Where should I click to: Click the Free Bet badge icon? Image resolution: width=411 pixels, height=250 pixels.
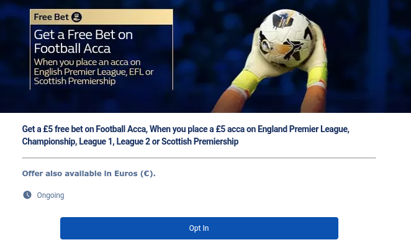[76, 17]
